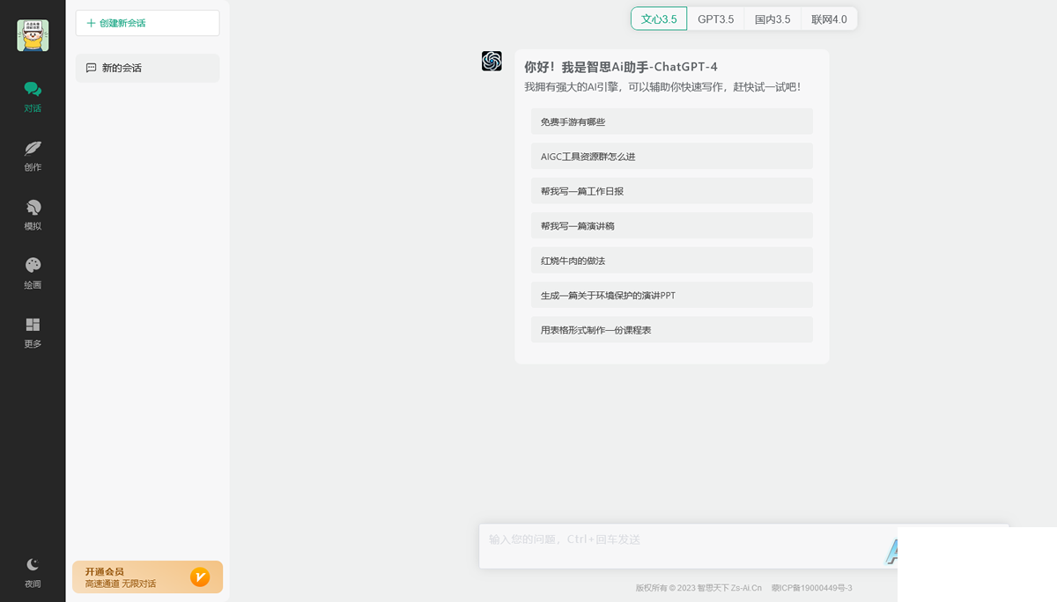Choose the 生成一篇关于环境保护的演讲PPT suggestion
Screen dimensions: 1057x602
(x=671, y=295)
